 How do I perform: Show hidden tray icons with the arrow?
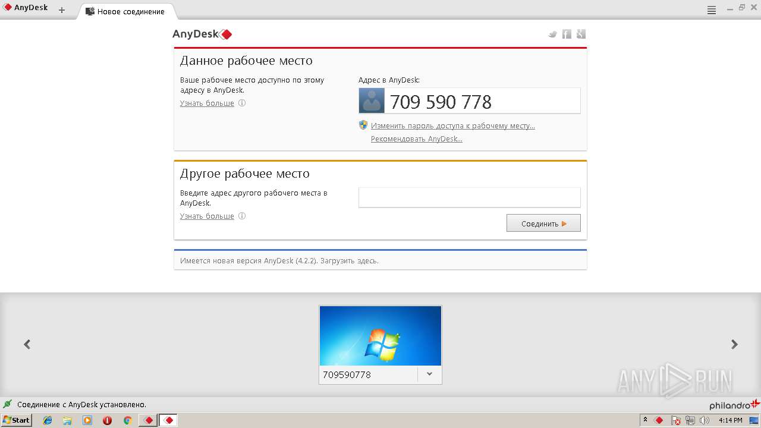(645, 420)
